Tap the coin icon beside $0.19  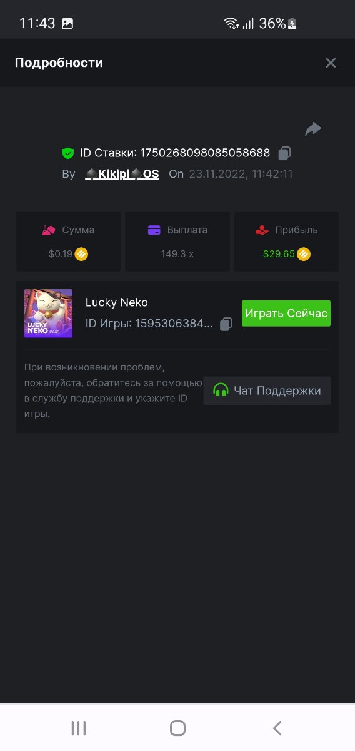pyautogui.click(x=81, y=254)
